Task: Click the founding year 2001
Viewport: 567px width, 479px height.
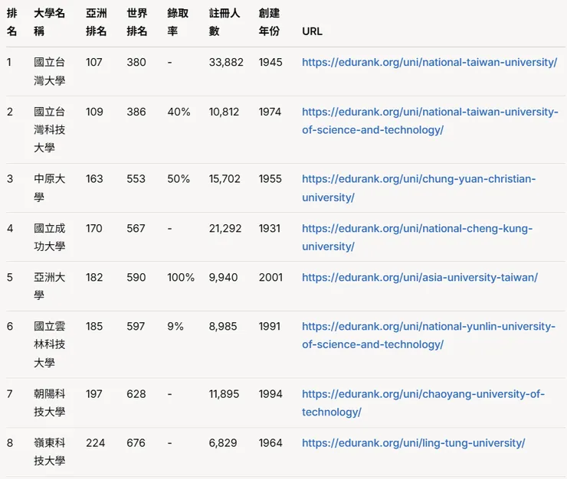Action: click(270, 278)
